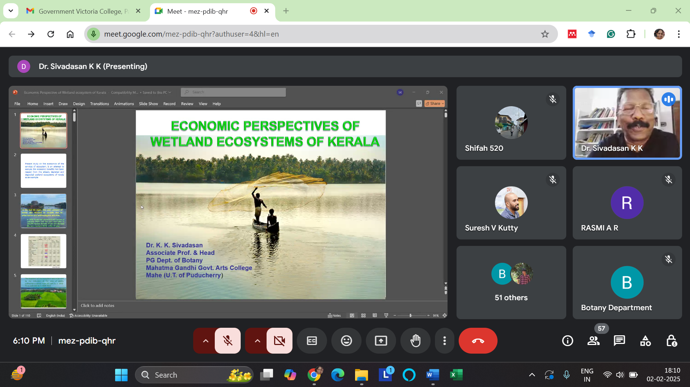The height and width of the screenshot is (387, 690).
Task: Open Microsoft Word from the taskbar
Action: coord(432,375)
